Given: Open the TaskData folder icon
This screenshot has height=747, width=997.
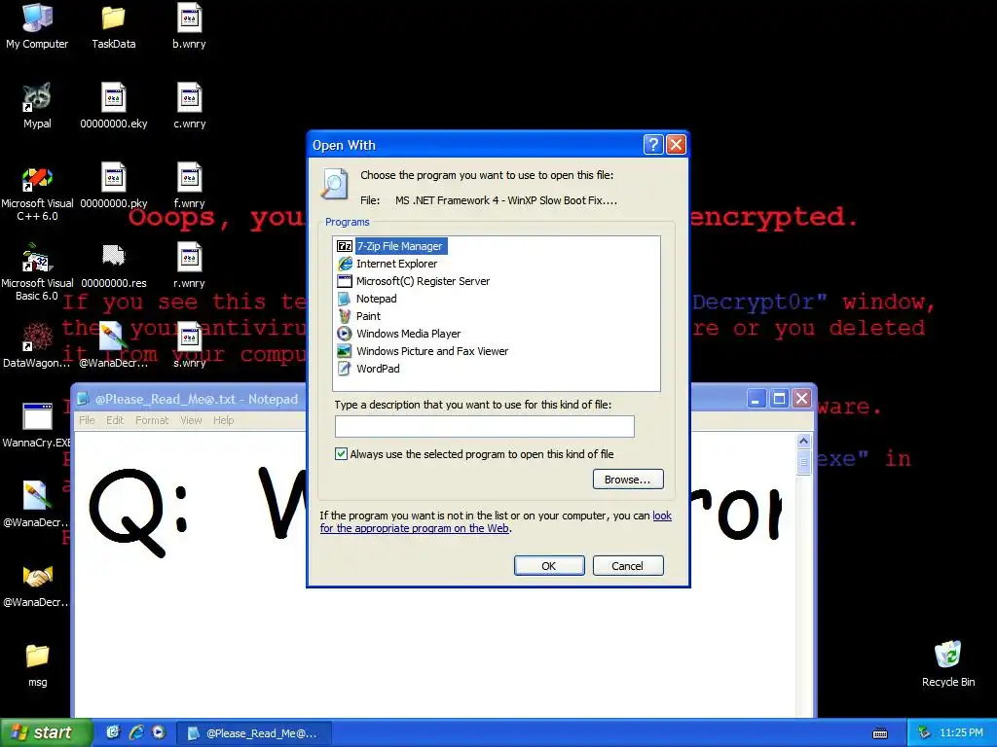Looking at the screenshot, I should point(113,26).
